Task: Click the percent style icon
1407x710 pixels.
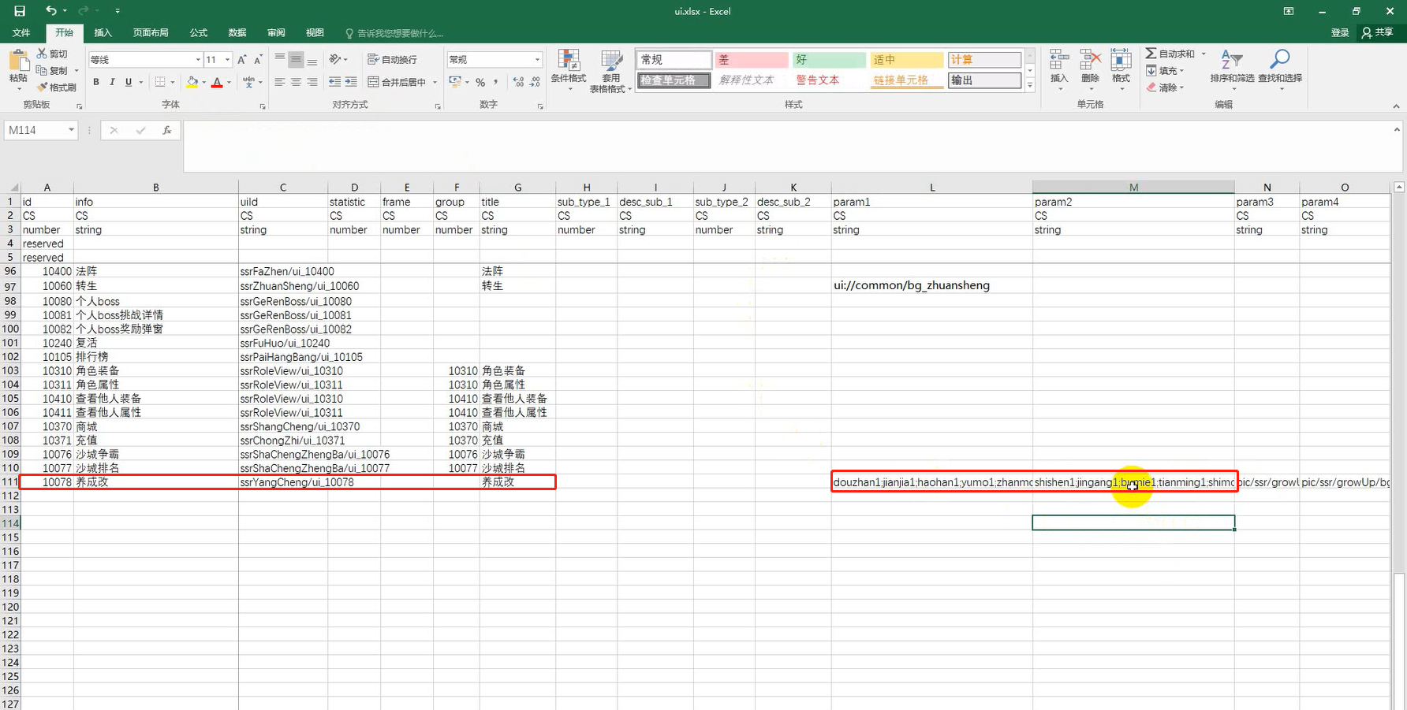Action: point(480,82)
